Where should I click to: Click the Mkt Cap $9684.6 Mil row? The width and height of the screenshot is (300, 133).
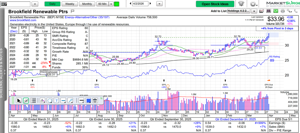[70, 60]
